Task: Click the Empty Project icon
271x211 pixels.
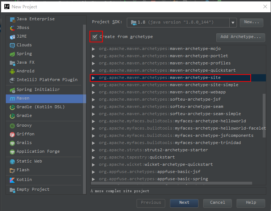Action: click(x=12, y=190)
